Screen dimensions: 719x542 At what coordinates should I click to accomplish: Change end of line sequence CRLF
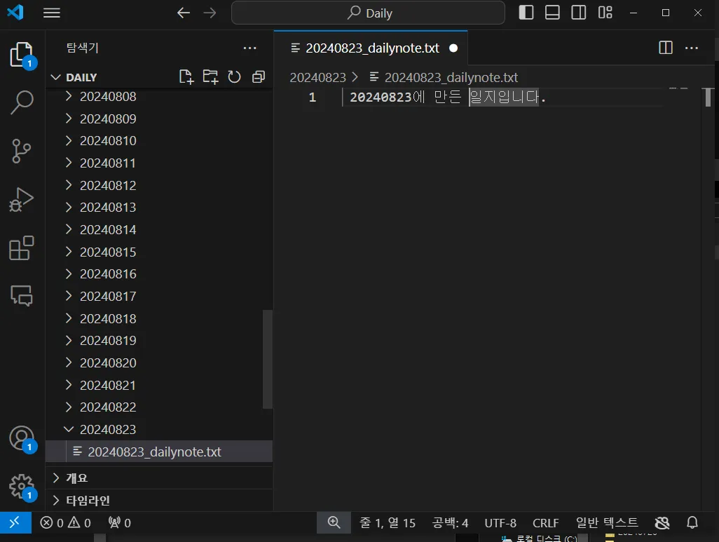pyautogui.click(x=546, y=523)
